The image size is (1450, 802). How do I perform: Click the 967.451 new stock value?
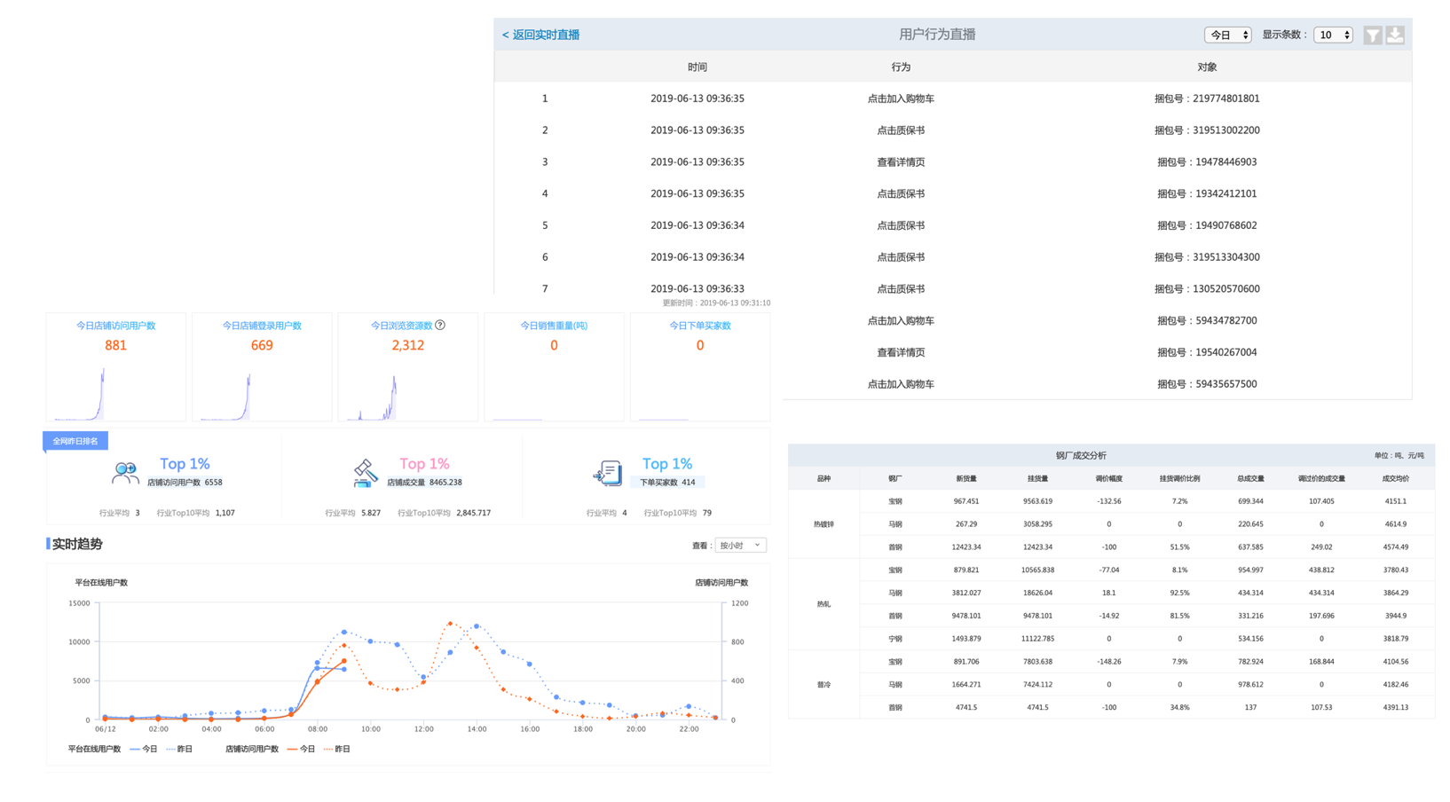pyautogui.click(x=966, y=501)
